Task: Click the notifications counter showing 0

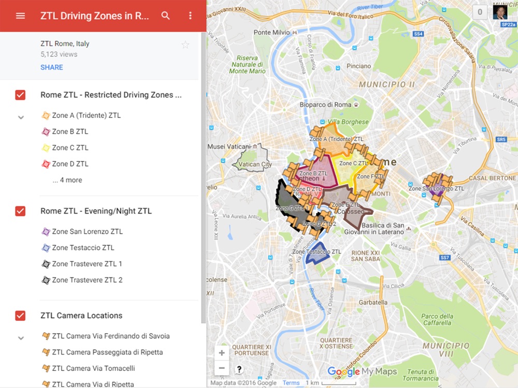Action: pyautogui.click(x=480, y=12)
